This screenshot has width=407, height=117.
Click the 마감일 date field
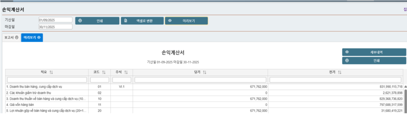pyautogui.click(x=55, y=27)
